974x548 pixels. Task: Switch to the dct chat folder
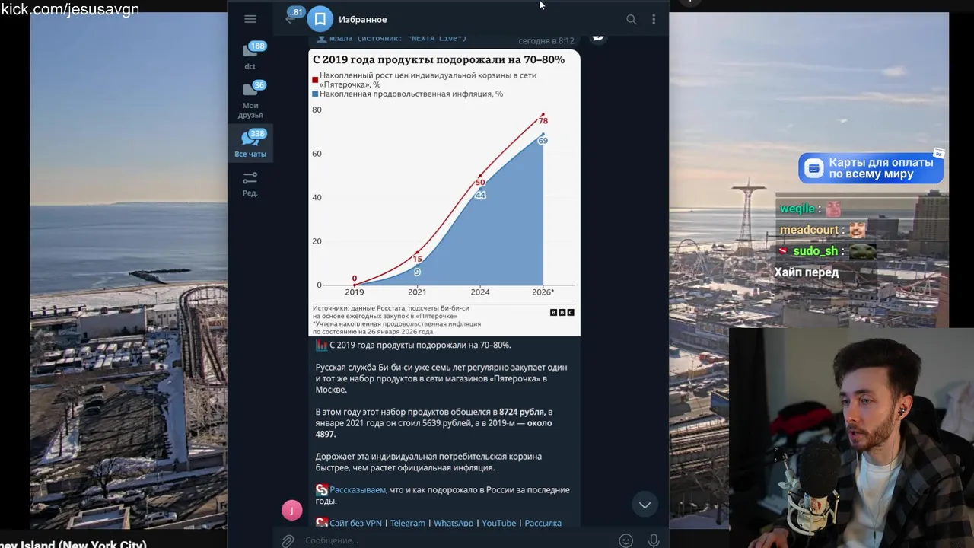[250, 56]
